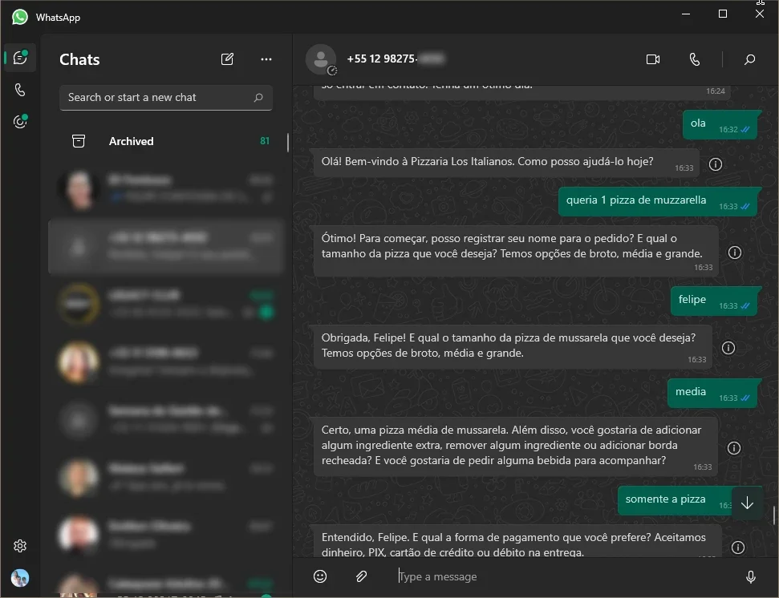Show info for the Pizzaria Los Italianos greeting
The image size is (779, 598).
pos(716,164)
